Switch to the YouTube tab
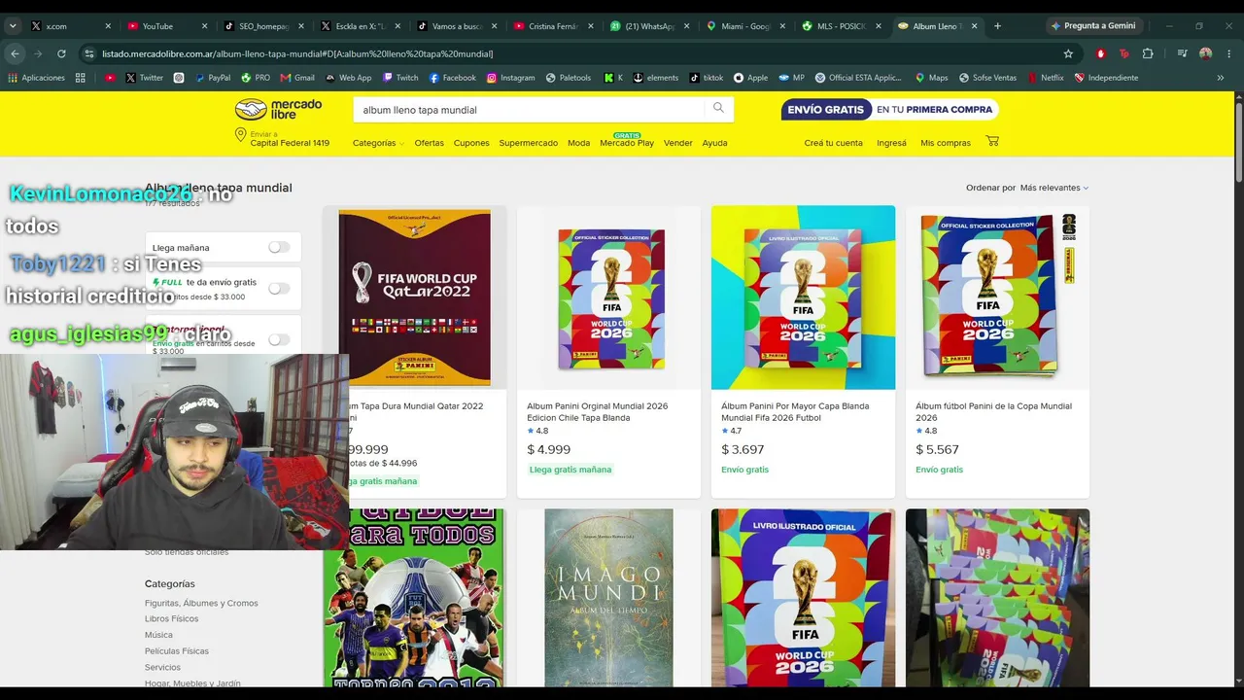Viewport: 1244px width, 700px height. [167, 26]
